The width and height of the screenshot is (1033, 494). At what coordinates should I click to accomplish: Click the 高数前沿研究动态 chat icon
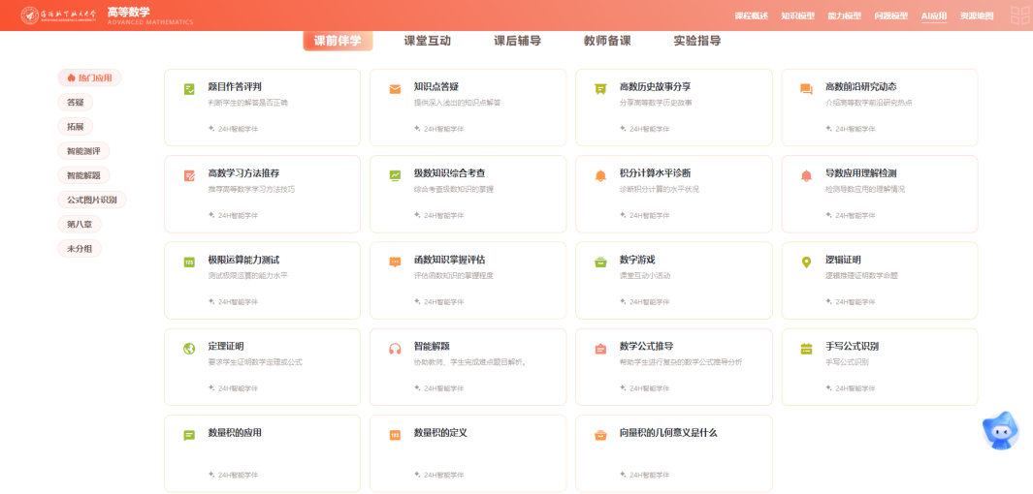(x=806, y=89)
